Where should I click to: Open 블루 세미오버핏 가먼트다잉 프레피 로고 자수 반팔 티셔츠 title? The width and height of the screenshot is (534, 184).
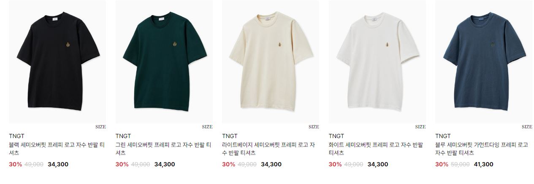[x=482, y=149]
